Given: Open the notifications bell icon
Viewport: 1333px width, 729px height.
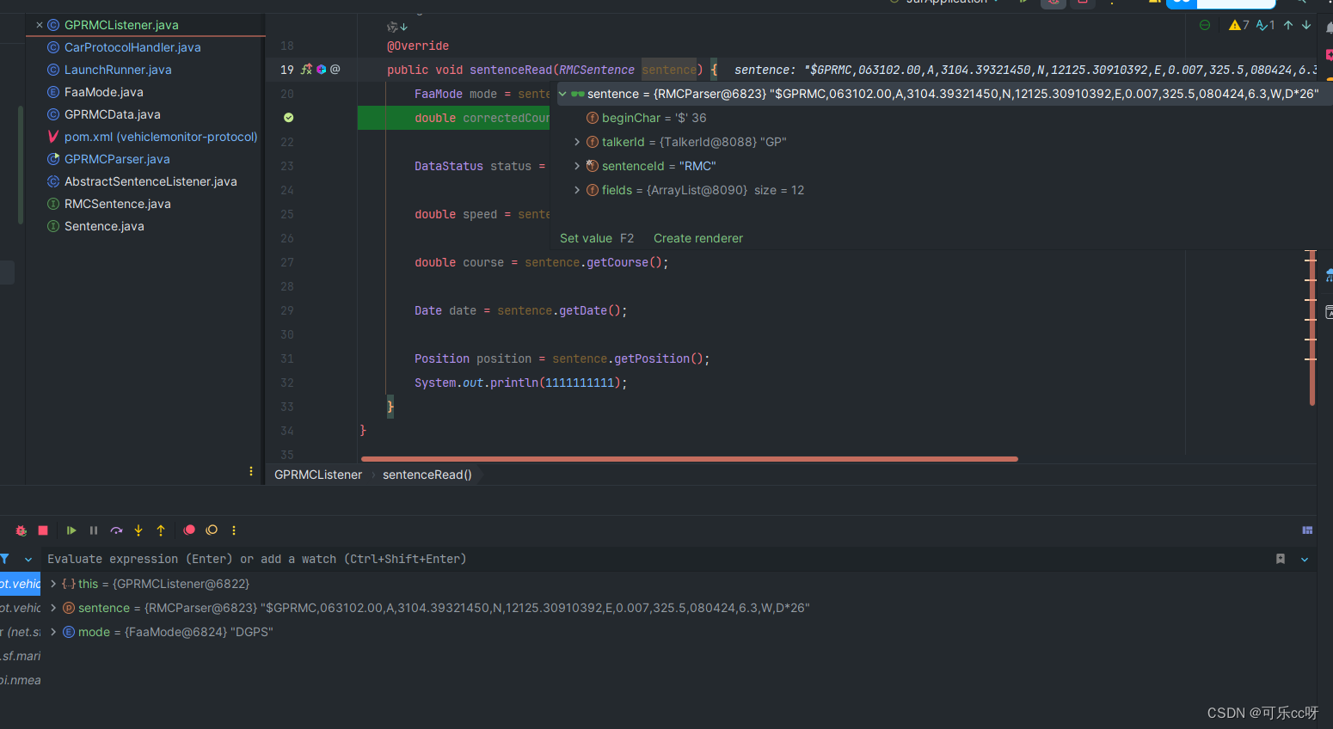Looking at the screenshot, I should tap(1329, 27).
